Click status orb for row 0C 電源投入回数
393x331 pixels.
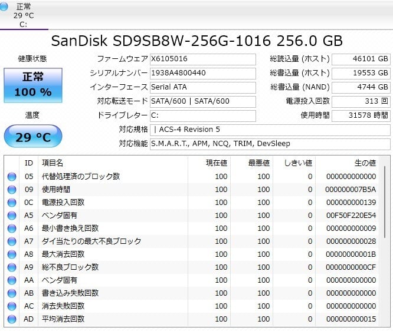(12, 203)
